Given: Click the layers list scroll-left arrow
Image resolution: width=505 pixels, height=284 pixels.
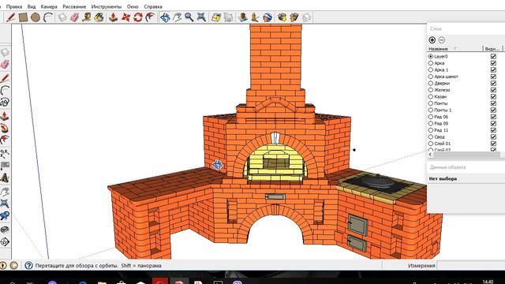Looking at the screenshot, I should tap(430, 155).
